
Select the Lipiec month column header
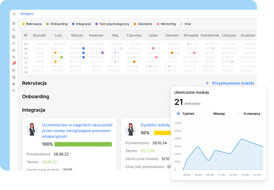tap(153, 35)
